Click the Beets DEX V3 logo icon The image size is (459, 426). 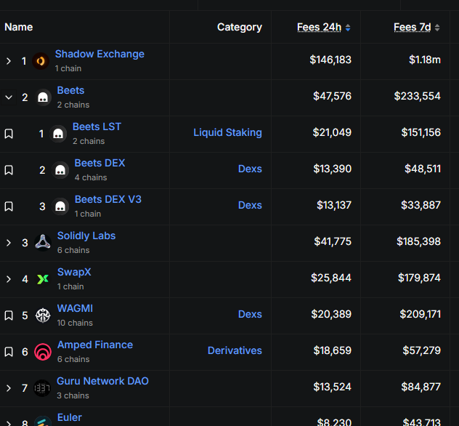[60, 206]
